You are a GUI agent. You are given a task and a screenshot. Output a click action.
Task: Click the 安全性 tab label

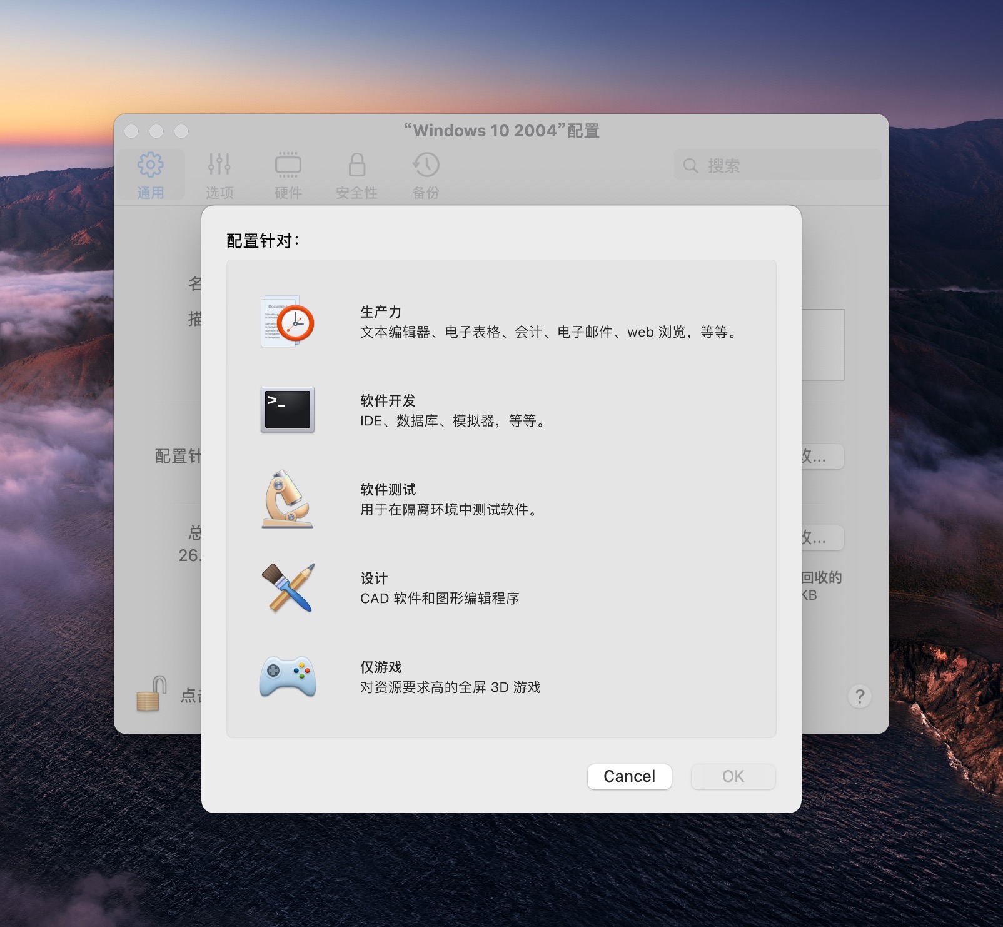[x=357, y=193]
